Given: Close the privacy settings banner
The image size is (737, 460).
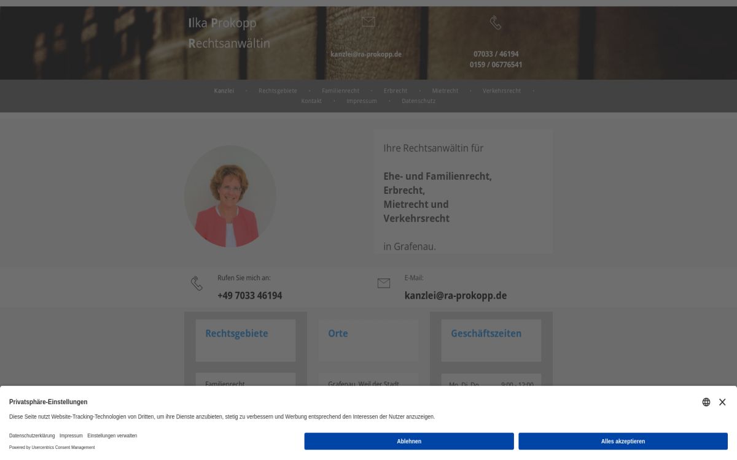Looking at the screenshot, I should pos(722,402).
